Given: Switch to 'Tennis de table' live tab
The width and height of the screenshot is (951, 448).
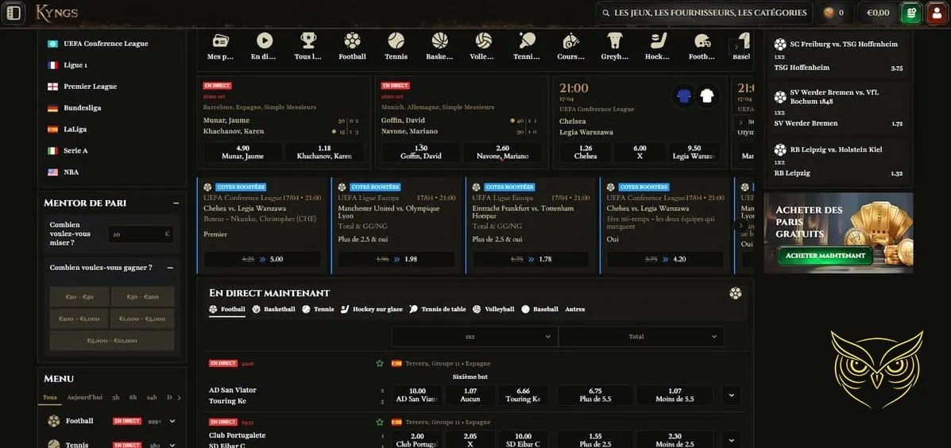Looking at the screenshot, I should point(438,309).
